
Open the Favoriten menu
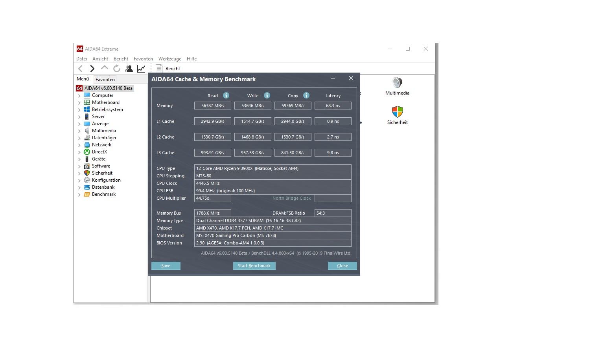point(143,59)
